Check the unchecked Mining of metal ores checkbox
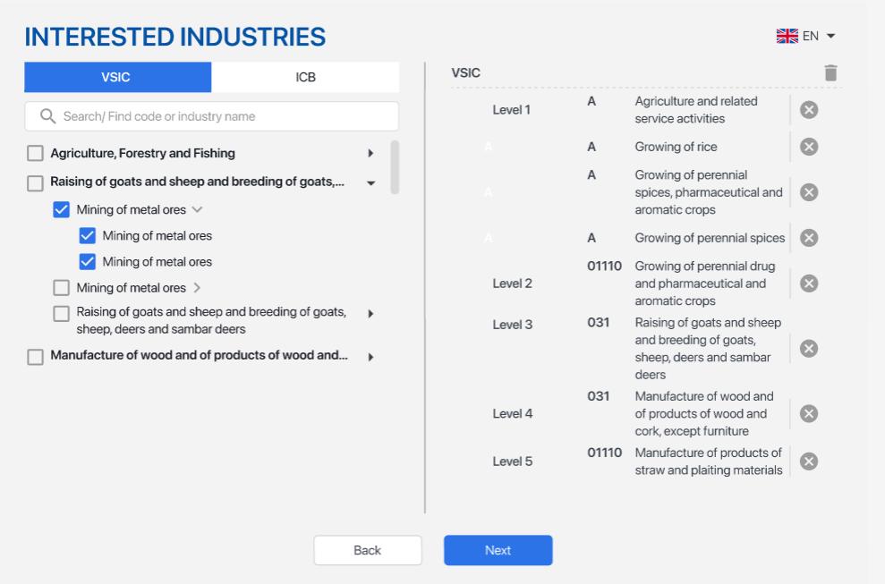This screenshot has height=584, width=885. tap(62, 288)
